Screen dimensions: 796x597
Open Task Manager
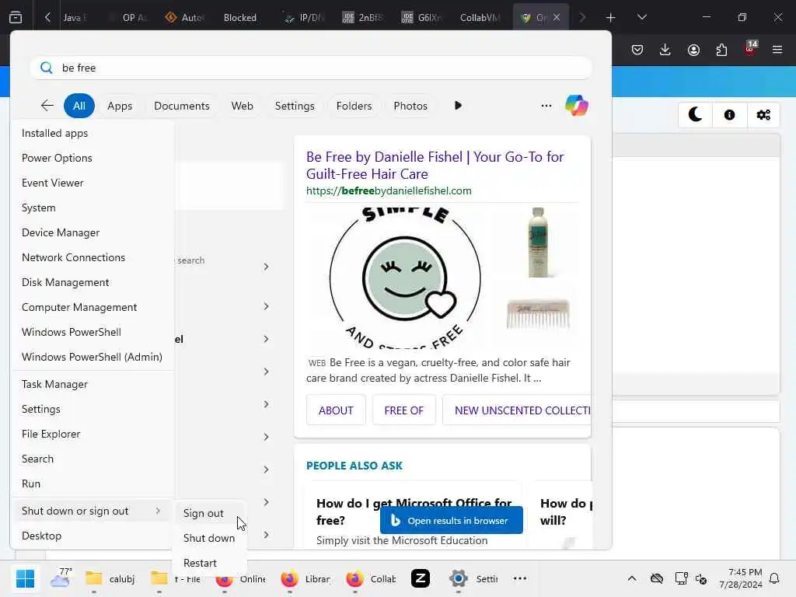point(93,384)
